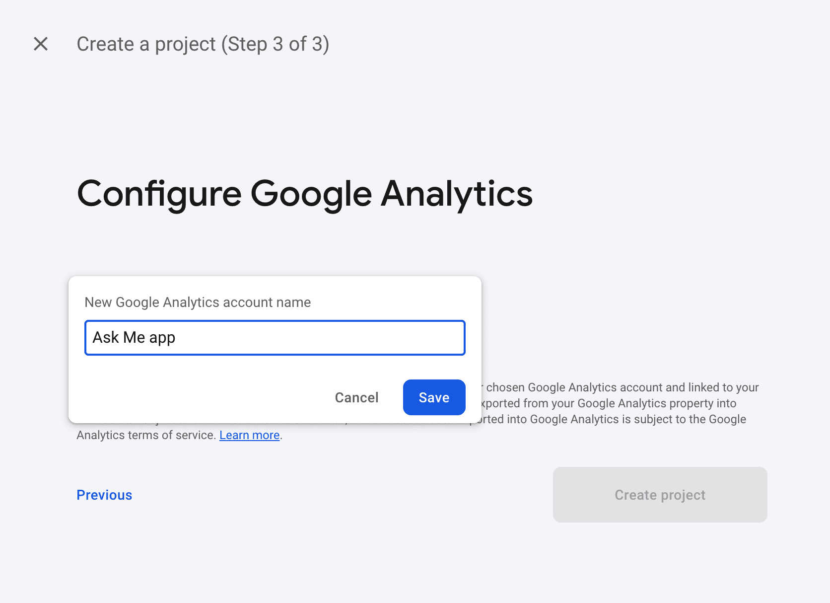Click Save to confirm the Analytics account name

[433, 397]
